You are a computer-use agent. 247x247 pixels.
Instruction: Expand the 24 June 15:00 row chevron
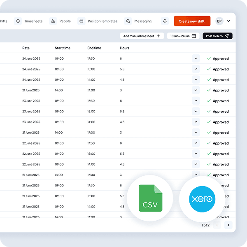pos(196,69)
